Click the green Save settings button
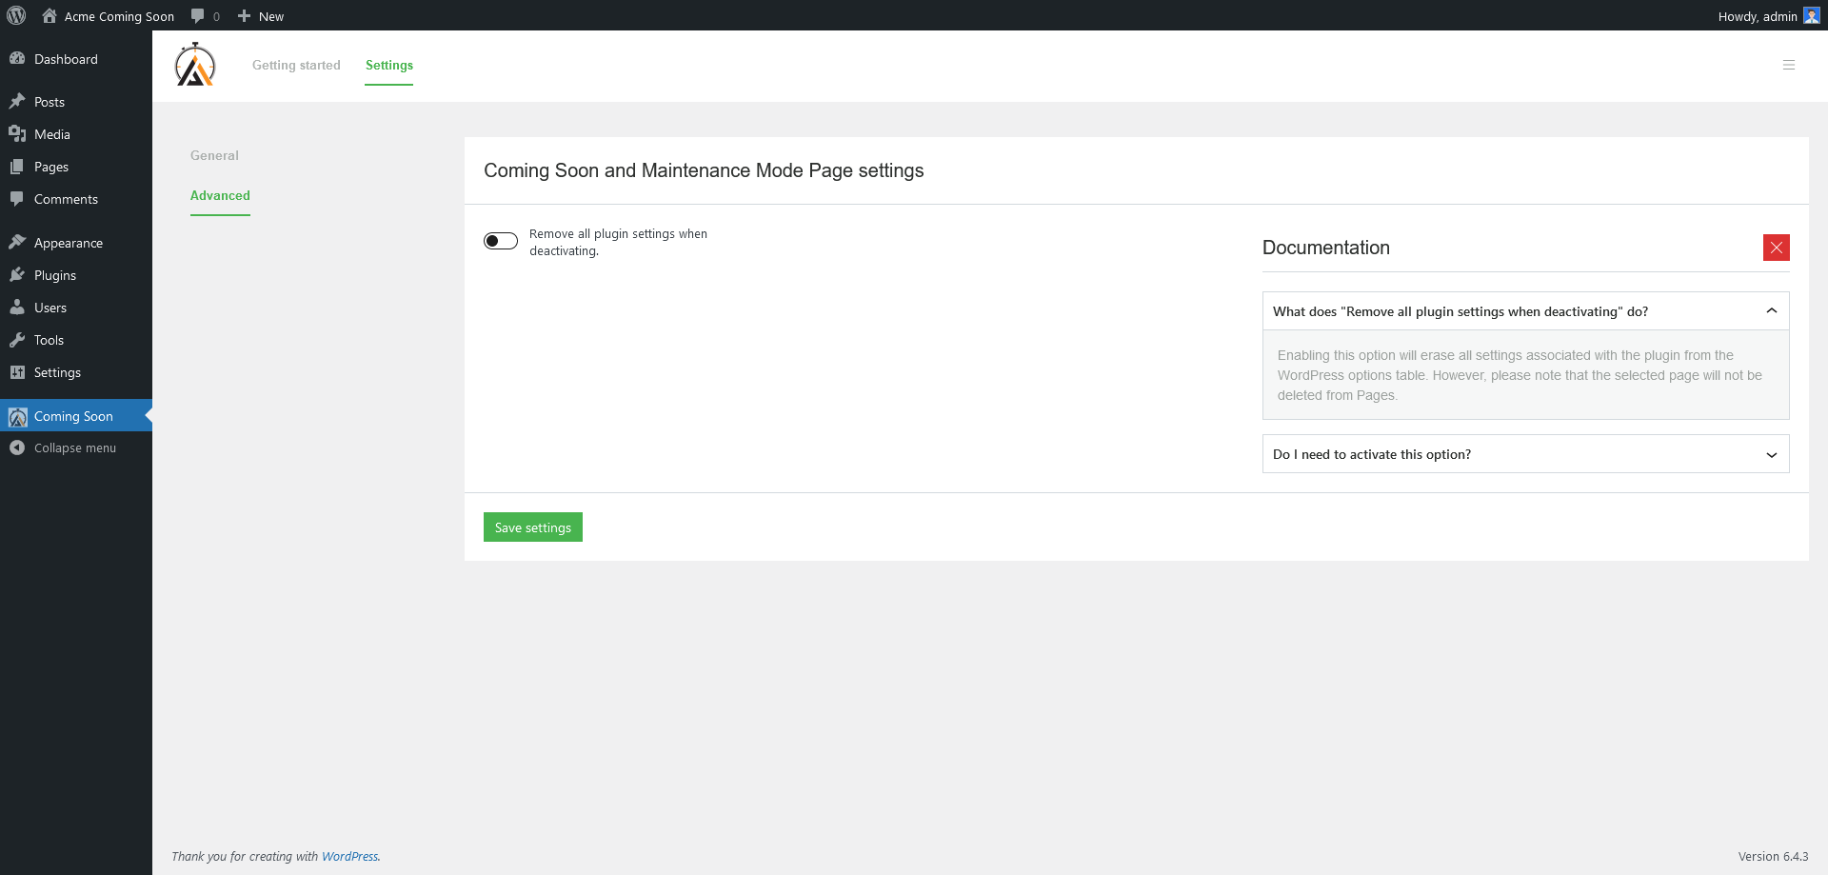Image resolution: width=1828 pixels, height=875 pixels. click(533, 527)
